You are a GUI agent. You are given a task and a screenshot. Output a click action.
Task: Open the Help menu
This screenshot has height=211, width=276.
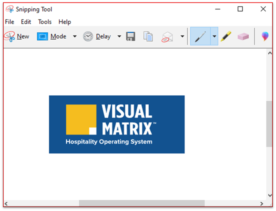click(65, 22)
